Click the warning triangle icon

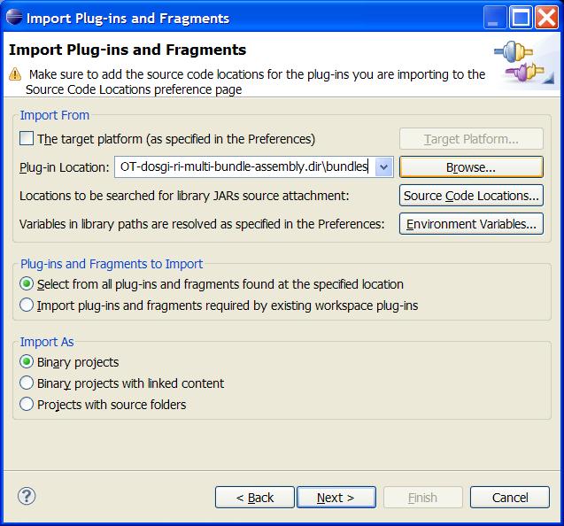[15, 75]
